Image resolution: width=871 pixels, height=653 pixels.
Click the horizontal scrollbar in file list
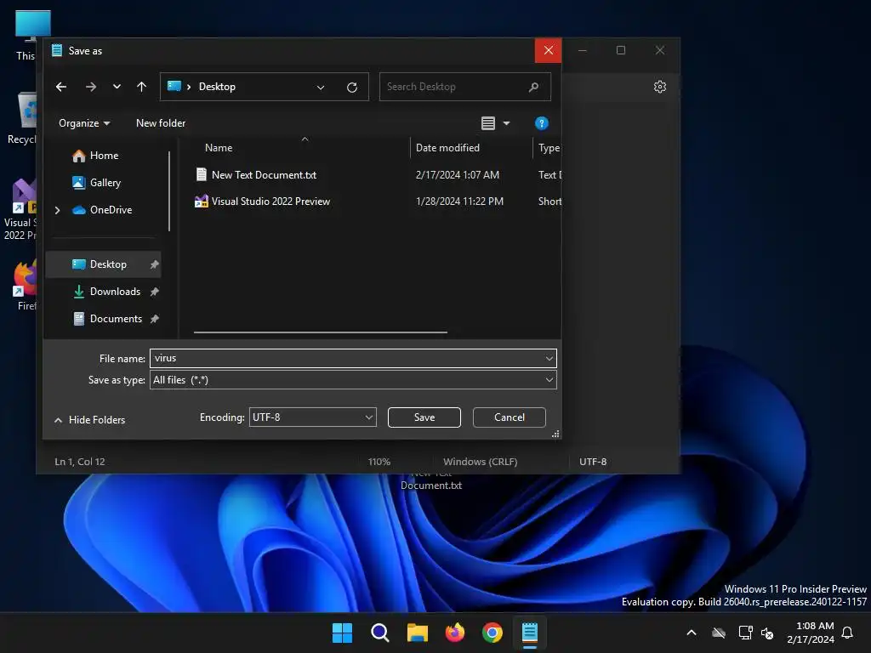pyautogui.click(x=321, y=332)
